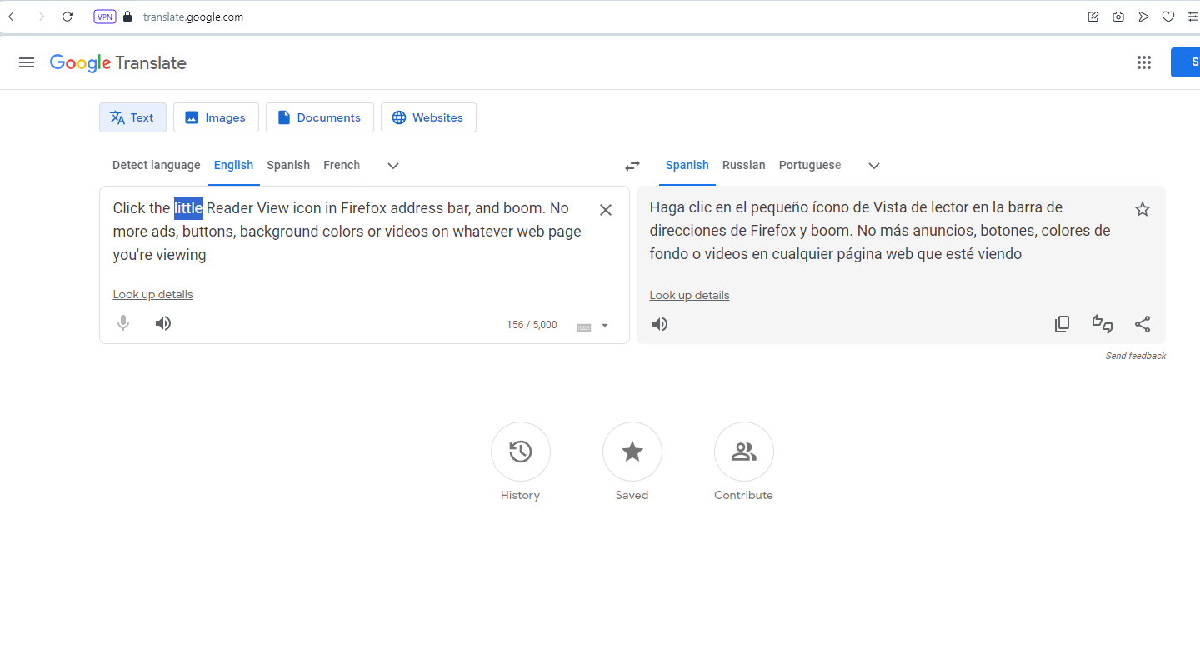The image size is (1200, 664).
Task: Listen to the English source text
Action: tap(163, 323)
